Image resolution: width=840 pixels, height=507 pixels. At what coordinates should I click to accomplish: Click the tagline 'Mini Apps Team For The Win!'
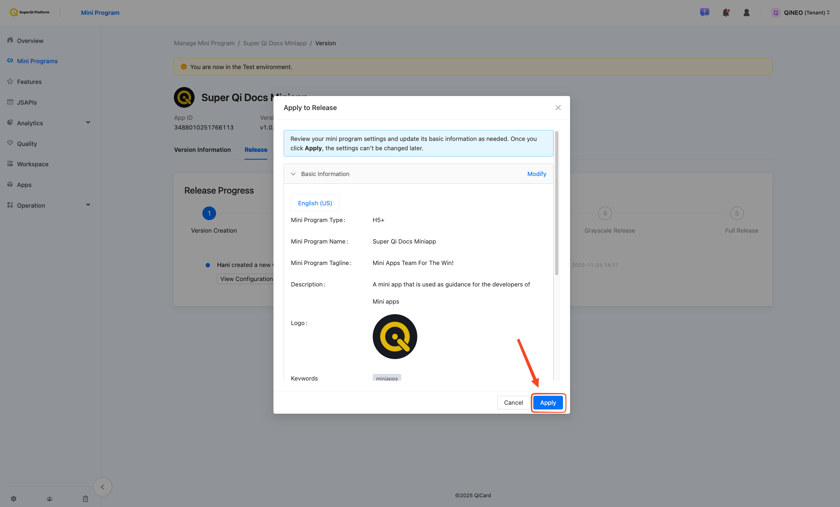point(413,263)
